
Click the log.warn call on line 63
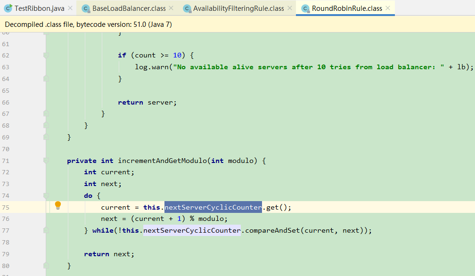tap(152, 67)
